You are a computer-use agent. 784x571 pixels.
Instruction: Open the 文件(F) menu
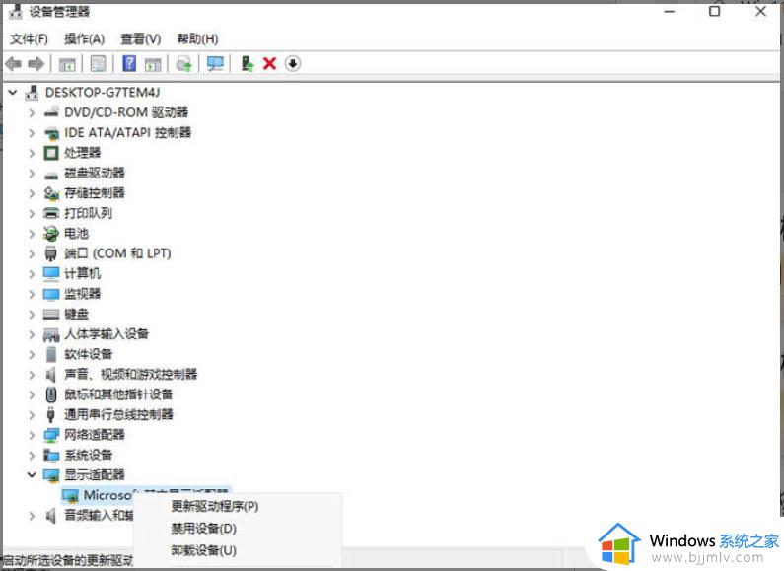29,39
